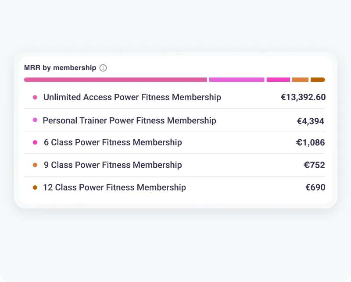This screenshot has height=282, width=351.
Task: Open 12 Class Power Fitness Membership row
Action: tap(115, 187)
